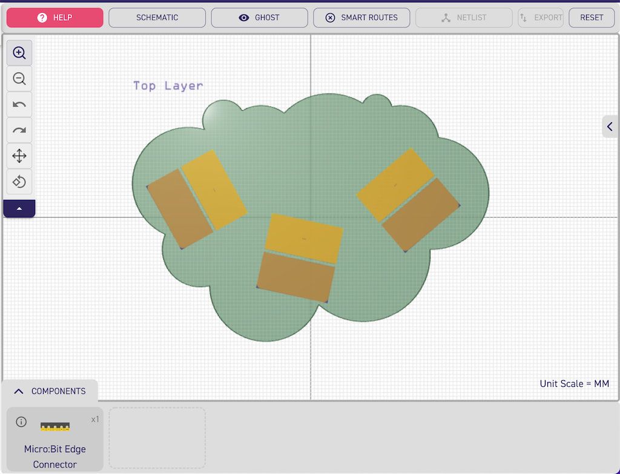Viewport: 620px width, 474px height.
Task: Switch to Schematic view
Action: point(157,18)
